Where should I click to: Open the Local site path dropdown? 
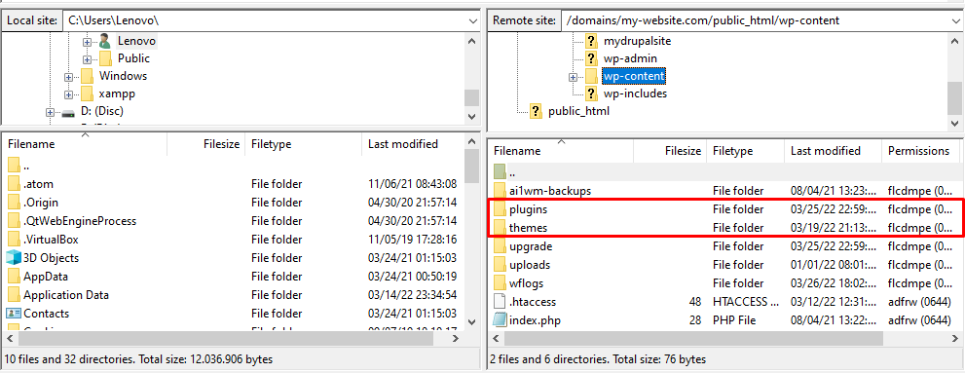coord(472,20)
